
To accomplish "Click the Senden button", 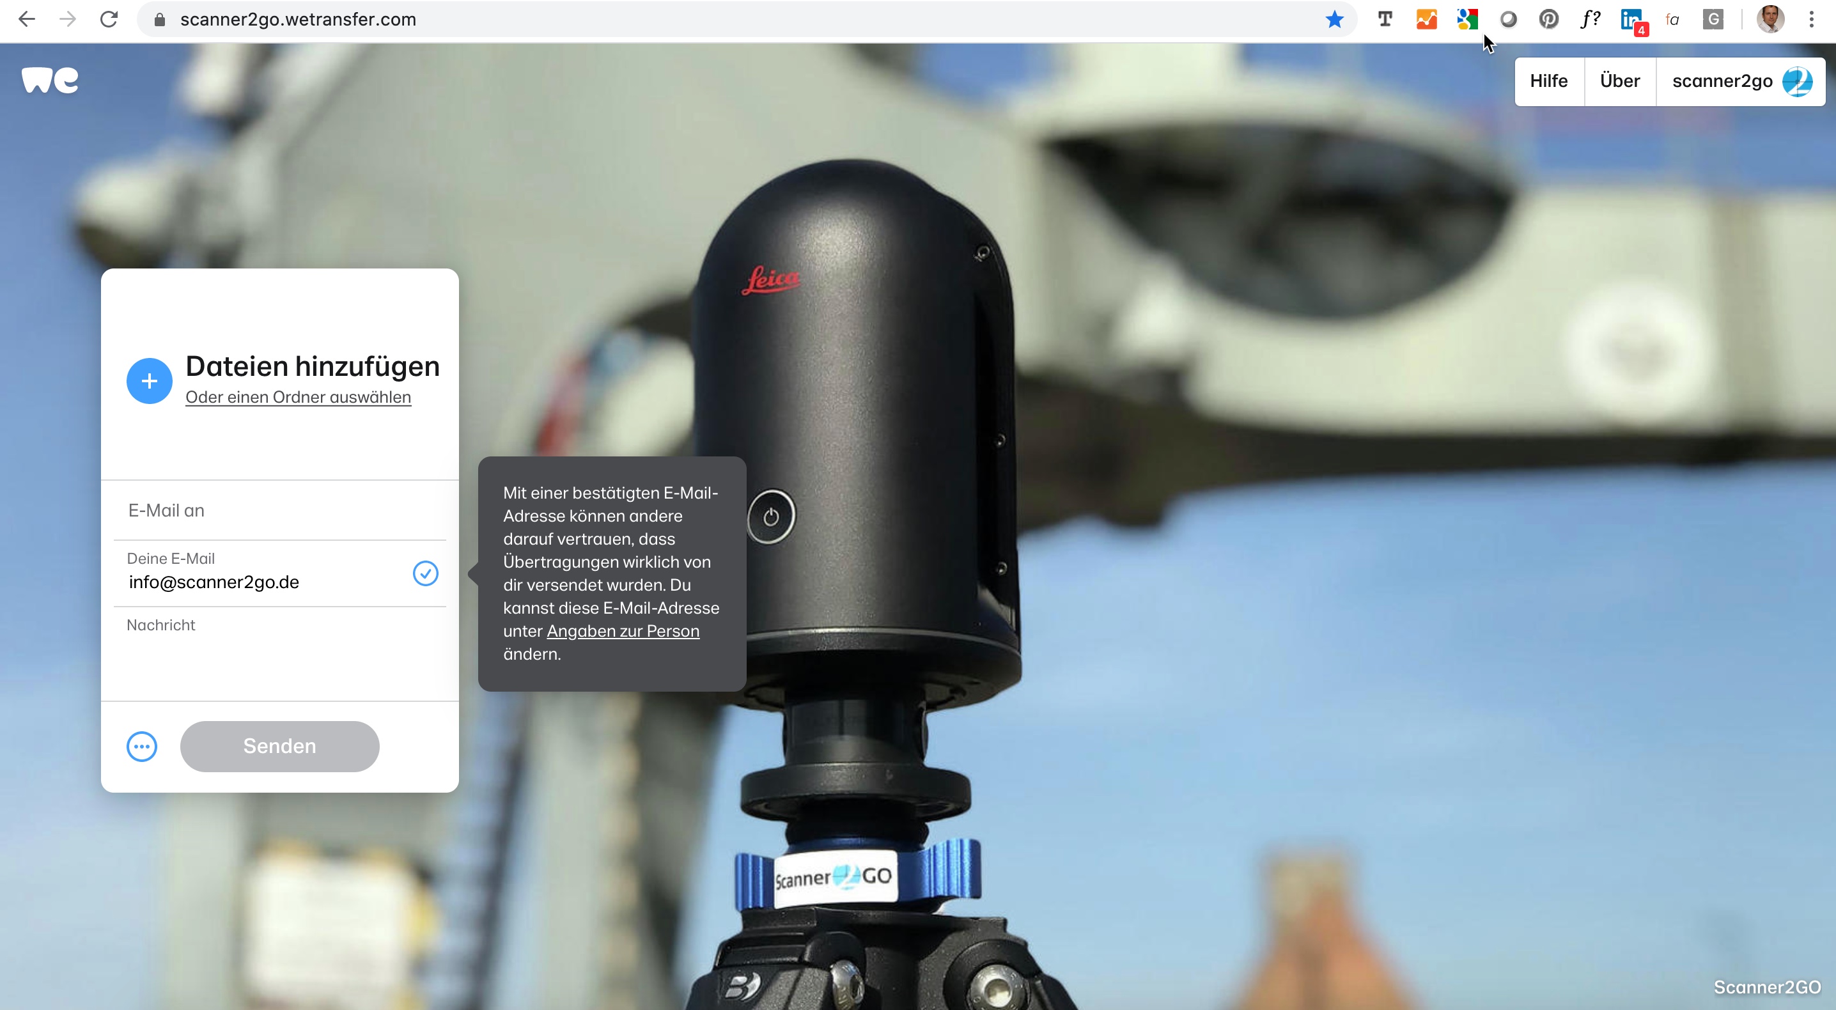I will click(279, 746).
